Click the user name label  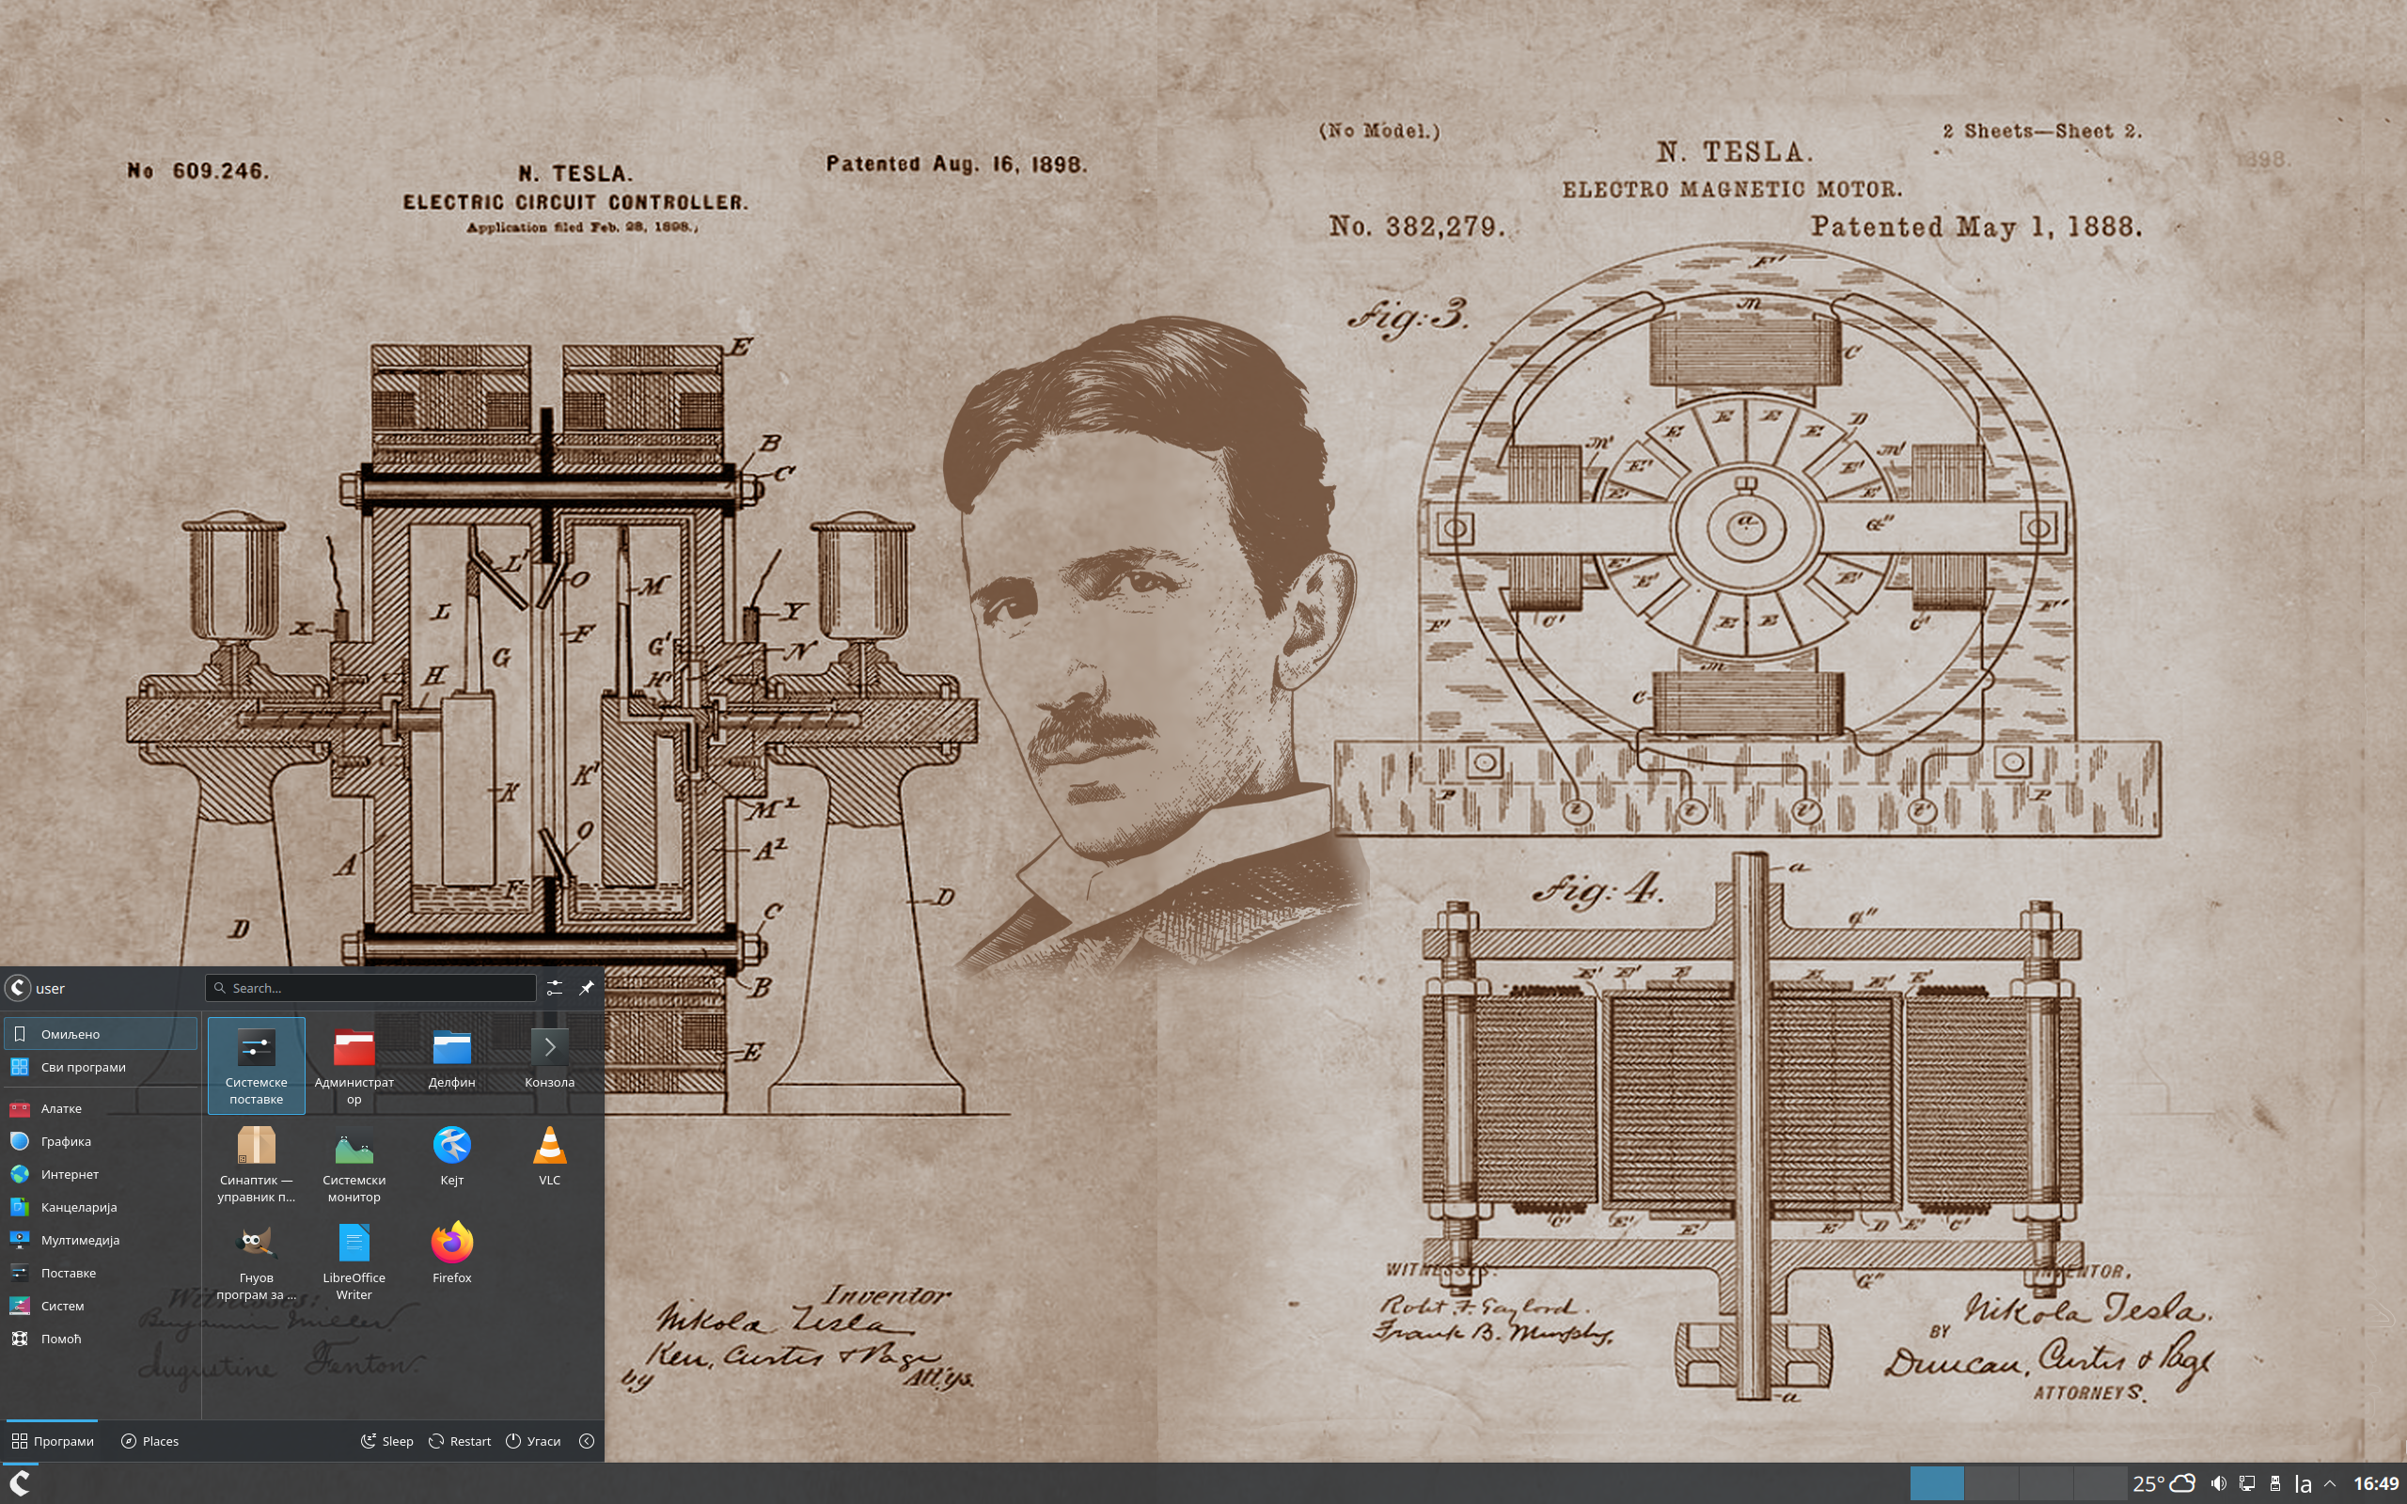pos(50,988)
